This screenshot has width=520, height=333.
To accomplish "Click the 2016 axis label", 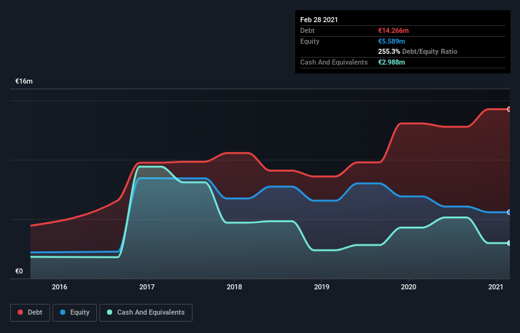I will pos(60,287).
